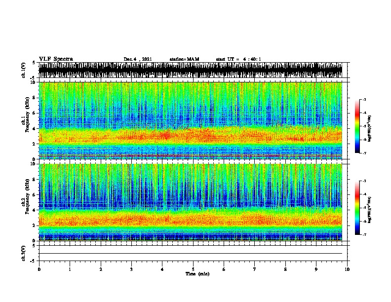Click the "6" kHz tick on ch.2 frequency axis
Screen dimensions: 391x302
click(35, 194)
